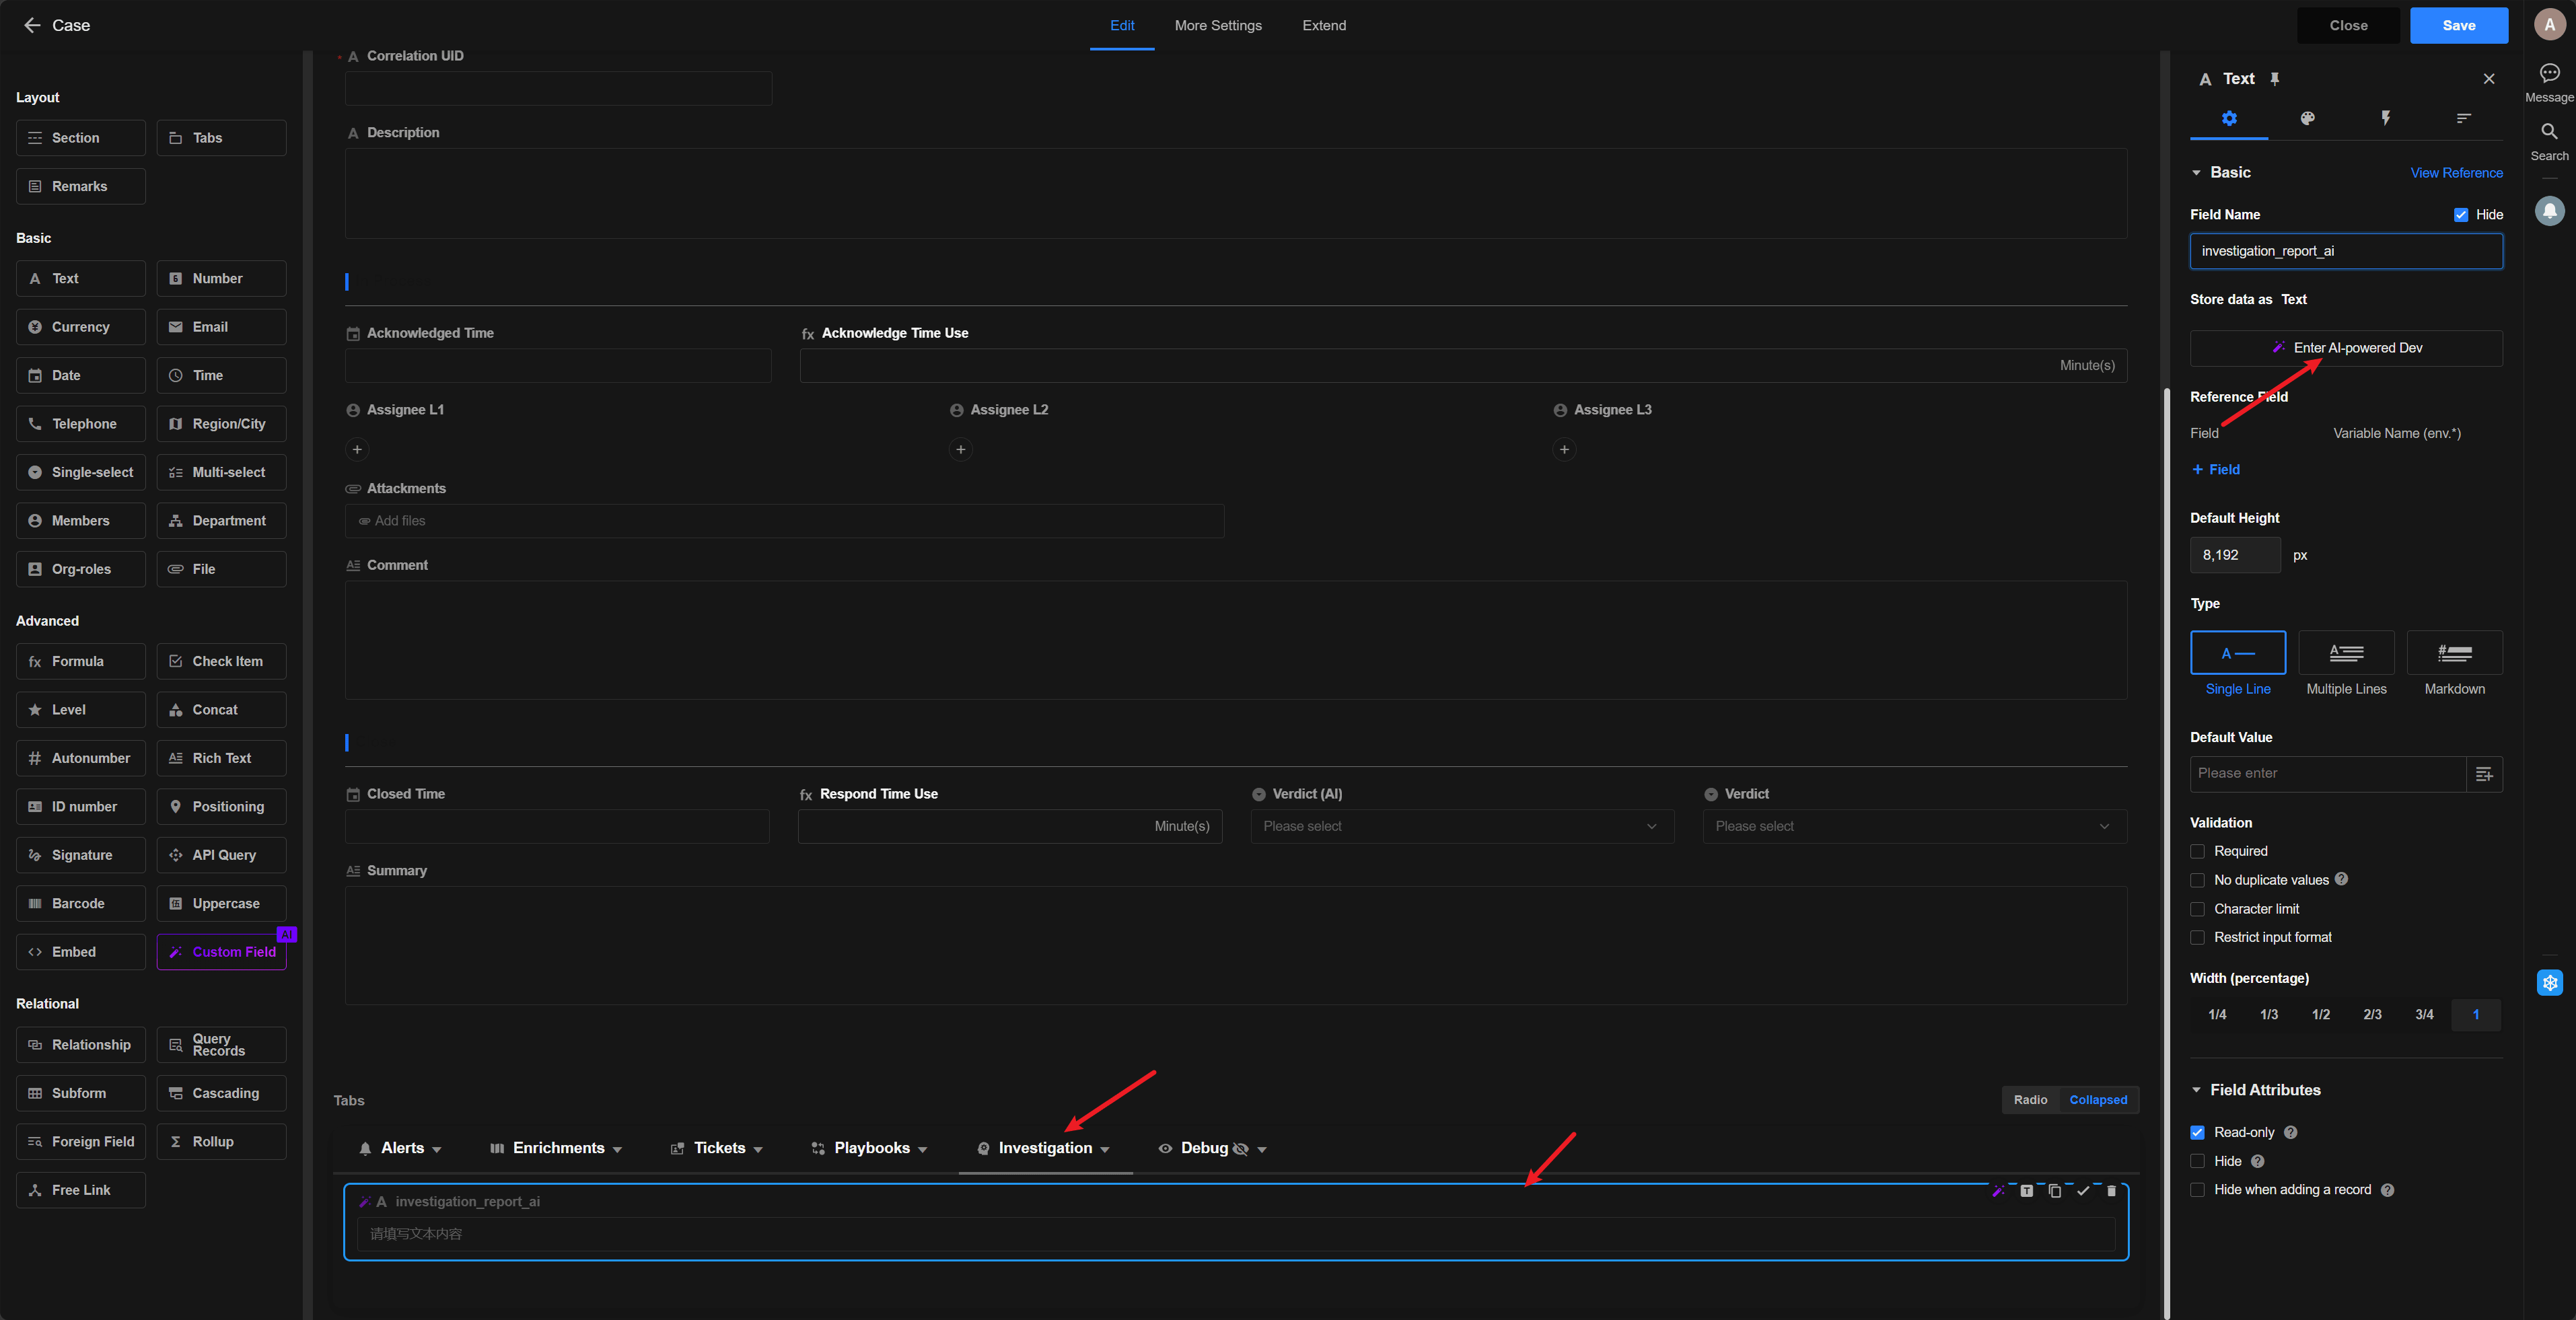Switch tabs style to Collapsed
Image resolution: width=2576 pixels, height=1320 pixels.
tap(2098, 1100)
